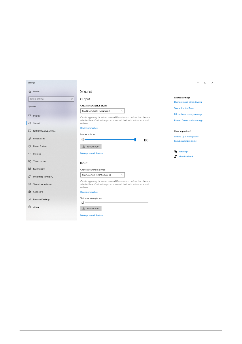
Task: Open the Storage settings page
Action: coord(37,154)
